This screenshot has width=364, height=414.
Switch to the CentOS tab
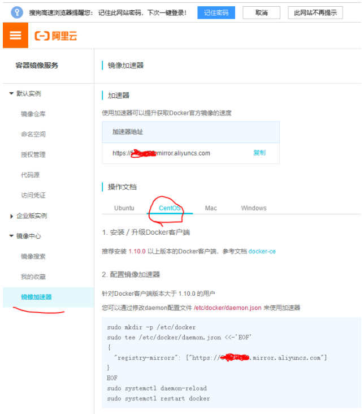[170, 208]
